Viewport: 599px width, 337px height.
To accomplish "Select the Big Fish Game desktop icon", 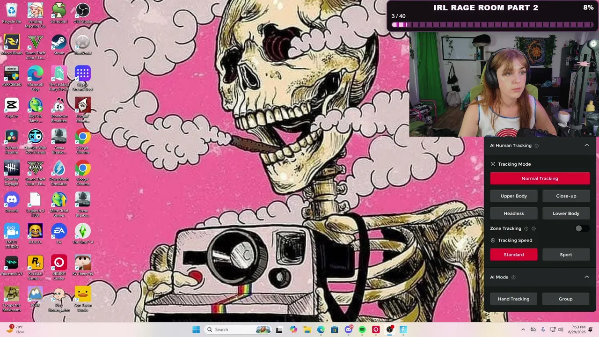I will (35, 110).
